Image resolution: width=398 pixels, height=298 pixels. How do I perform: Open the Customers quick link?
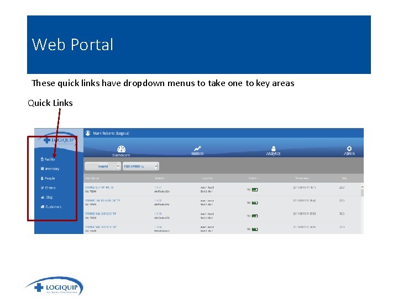pos(51,207)
